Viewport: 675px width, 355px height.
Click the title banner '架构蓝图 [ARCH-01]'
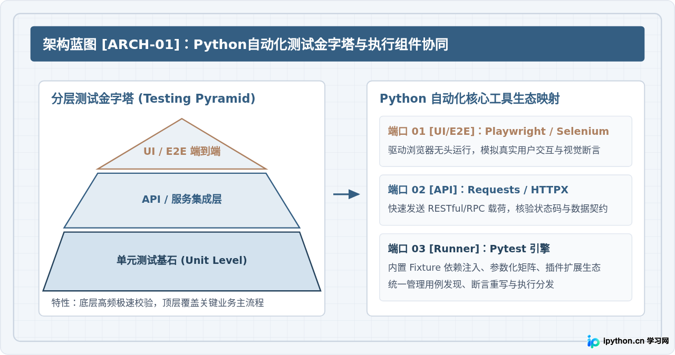click(337, 44)
